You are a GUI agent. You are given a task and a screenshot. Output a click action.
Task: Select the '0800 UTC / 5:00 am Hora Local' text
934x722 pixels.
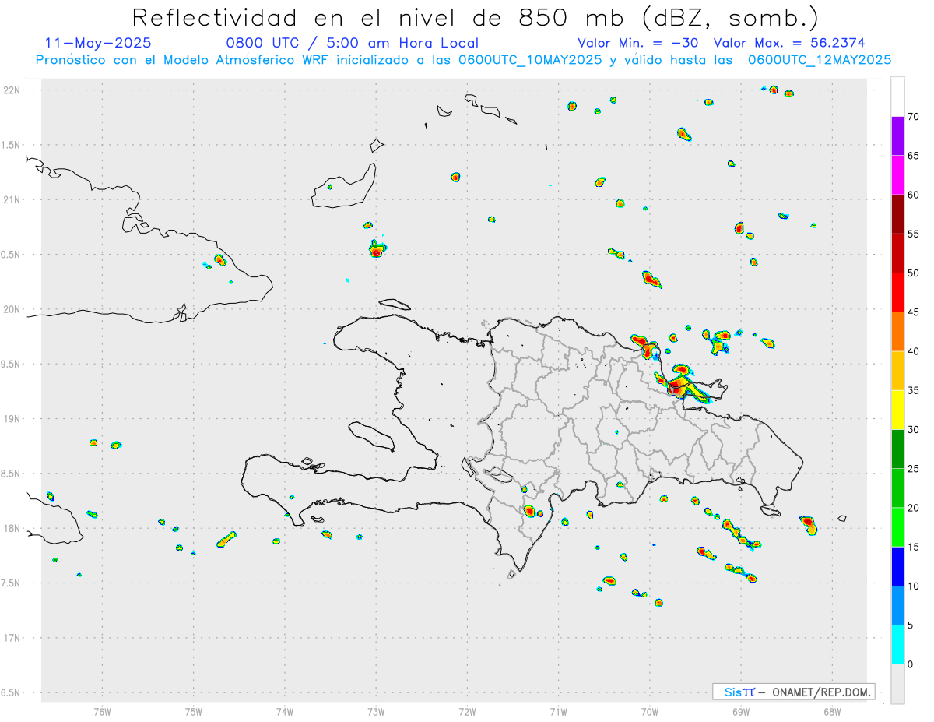tap(352, 43)
